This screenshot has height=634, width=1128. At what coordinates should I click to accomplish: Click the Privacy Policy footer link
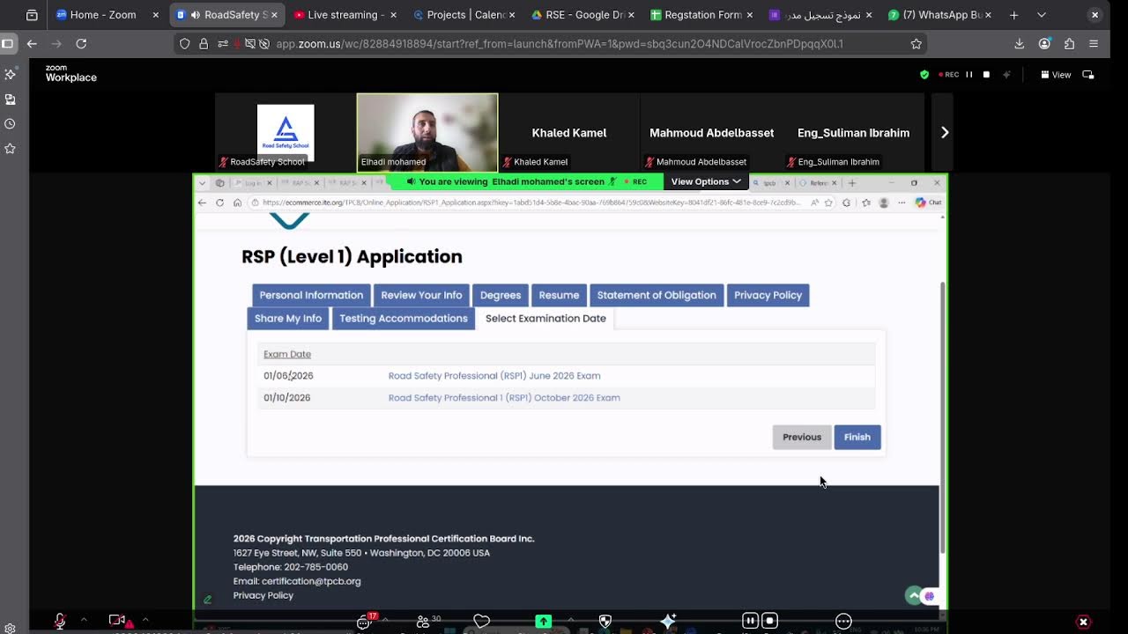263,595
